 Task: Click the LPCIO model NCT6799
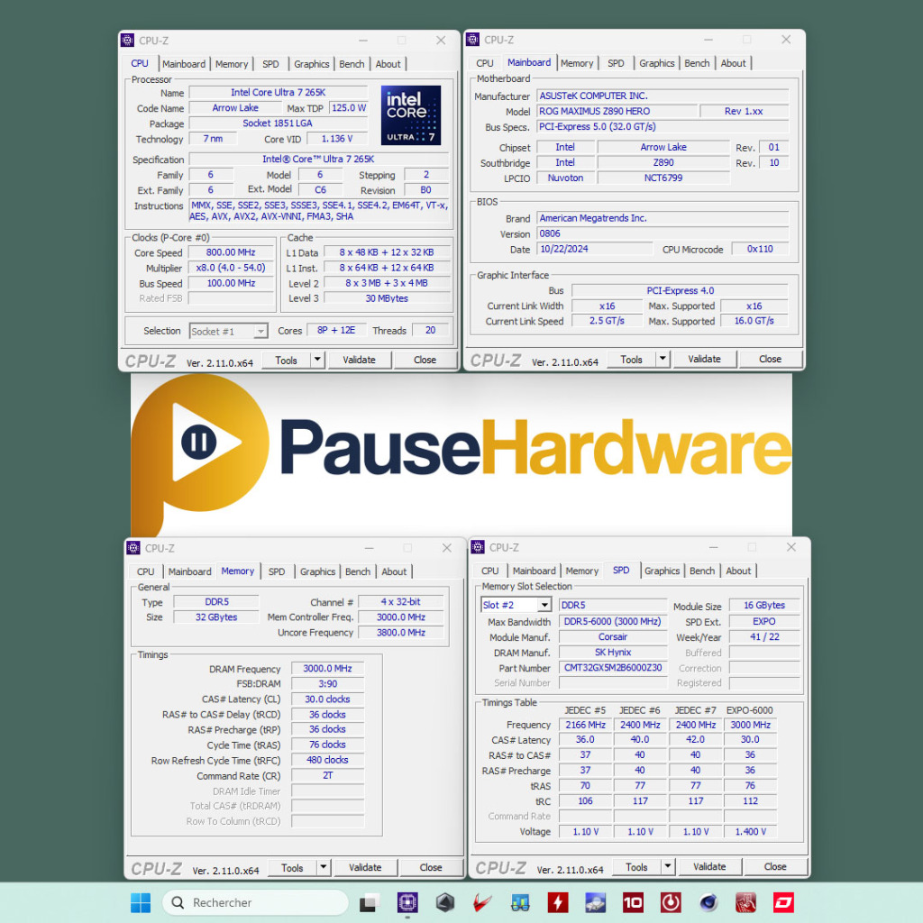[x=663, y=178]
